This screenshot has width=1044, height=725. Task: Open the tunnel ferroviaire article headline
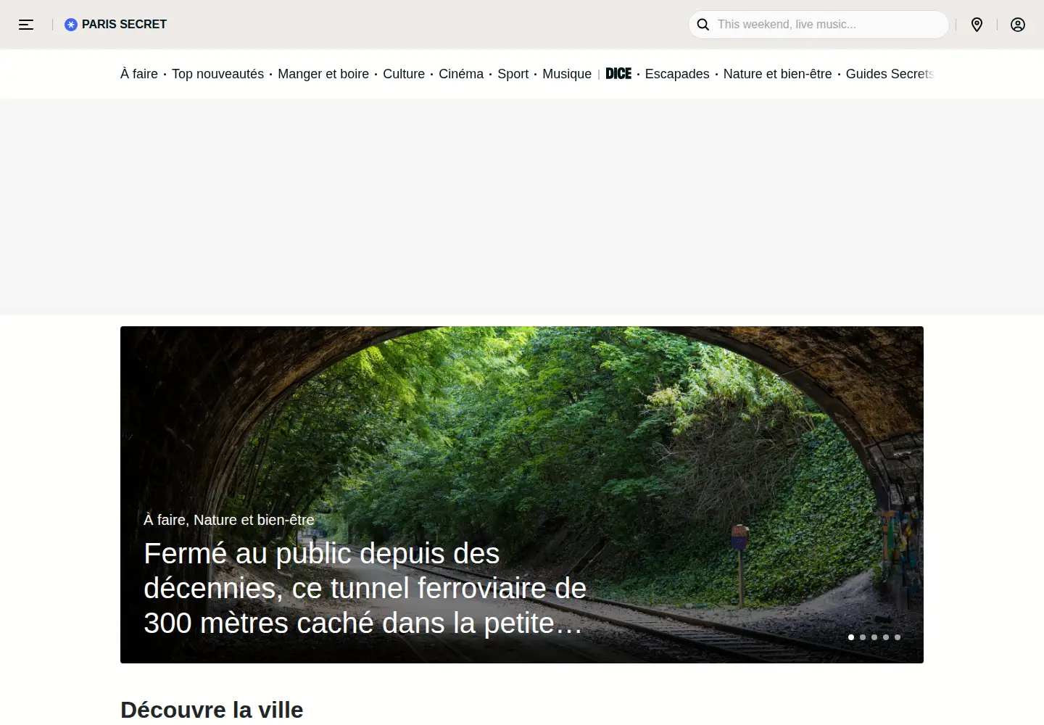(x=365, y=588)
